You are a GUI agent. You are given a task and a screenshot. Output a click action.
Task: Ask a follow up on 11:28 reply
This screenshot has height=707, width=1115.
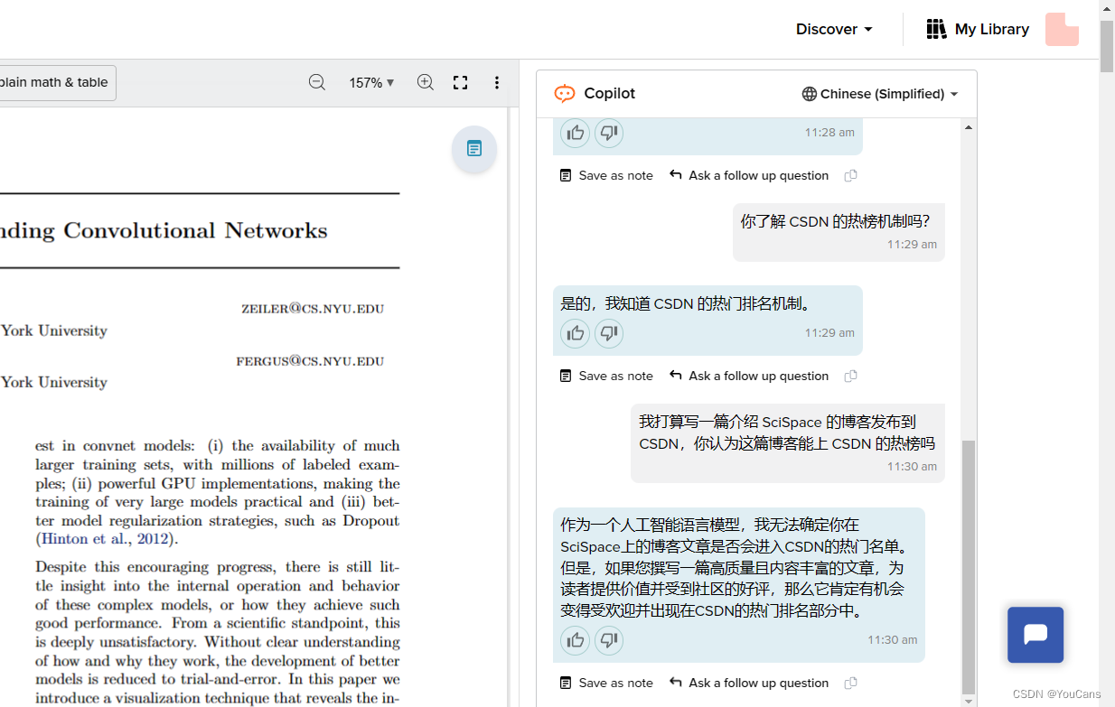tap(749, 175)
